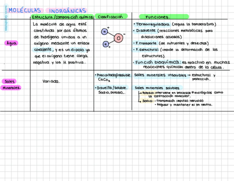The image size is (234, 181).
Task: Click the pink 'Agua' row label
Action: pos(11,43)
